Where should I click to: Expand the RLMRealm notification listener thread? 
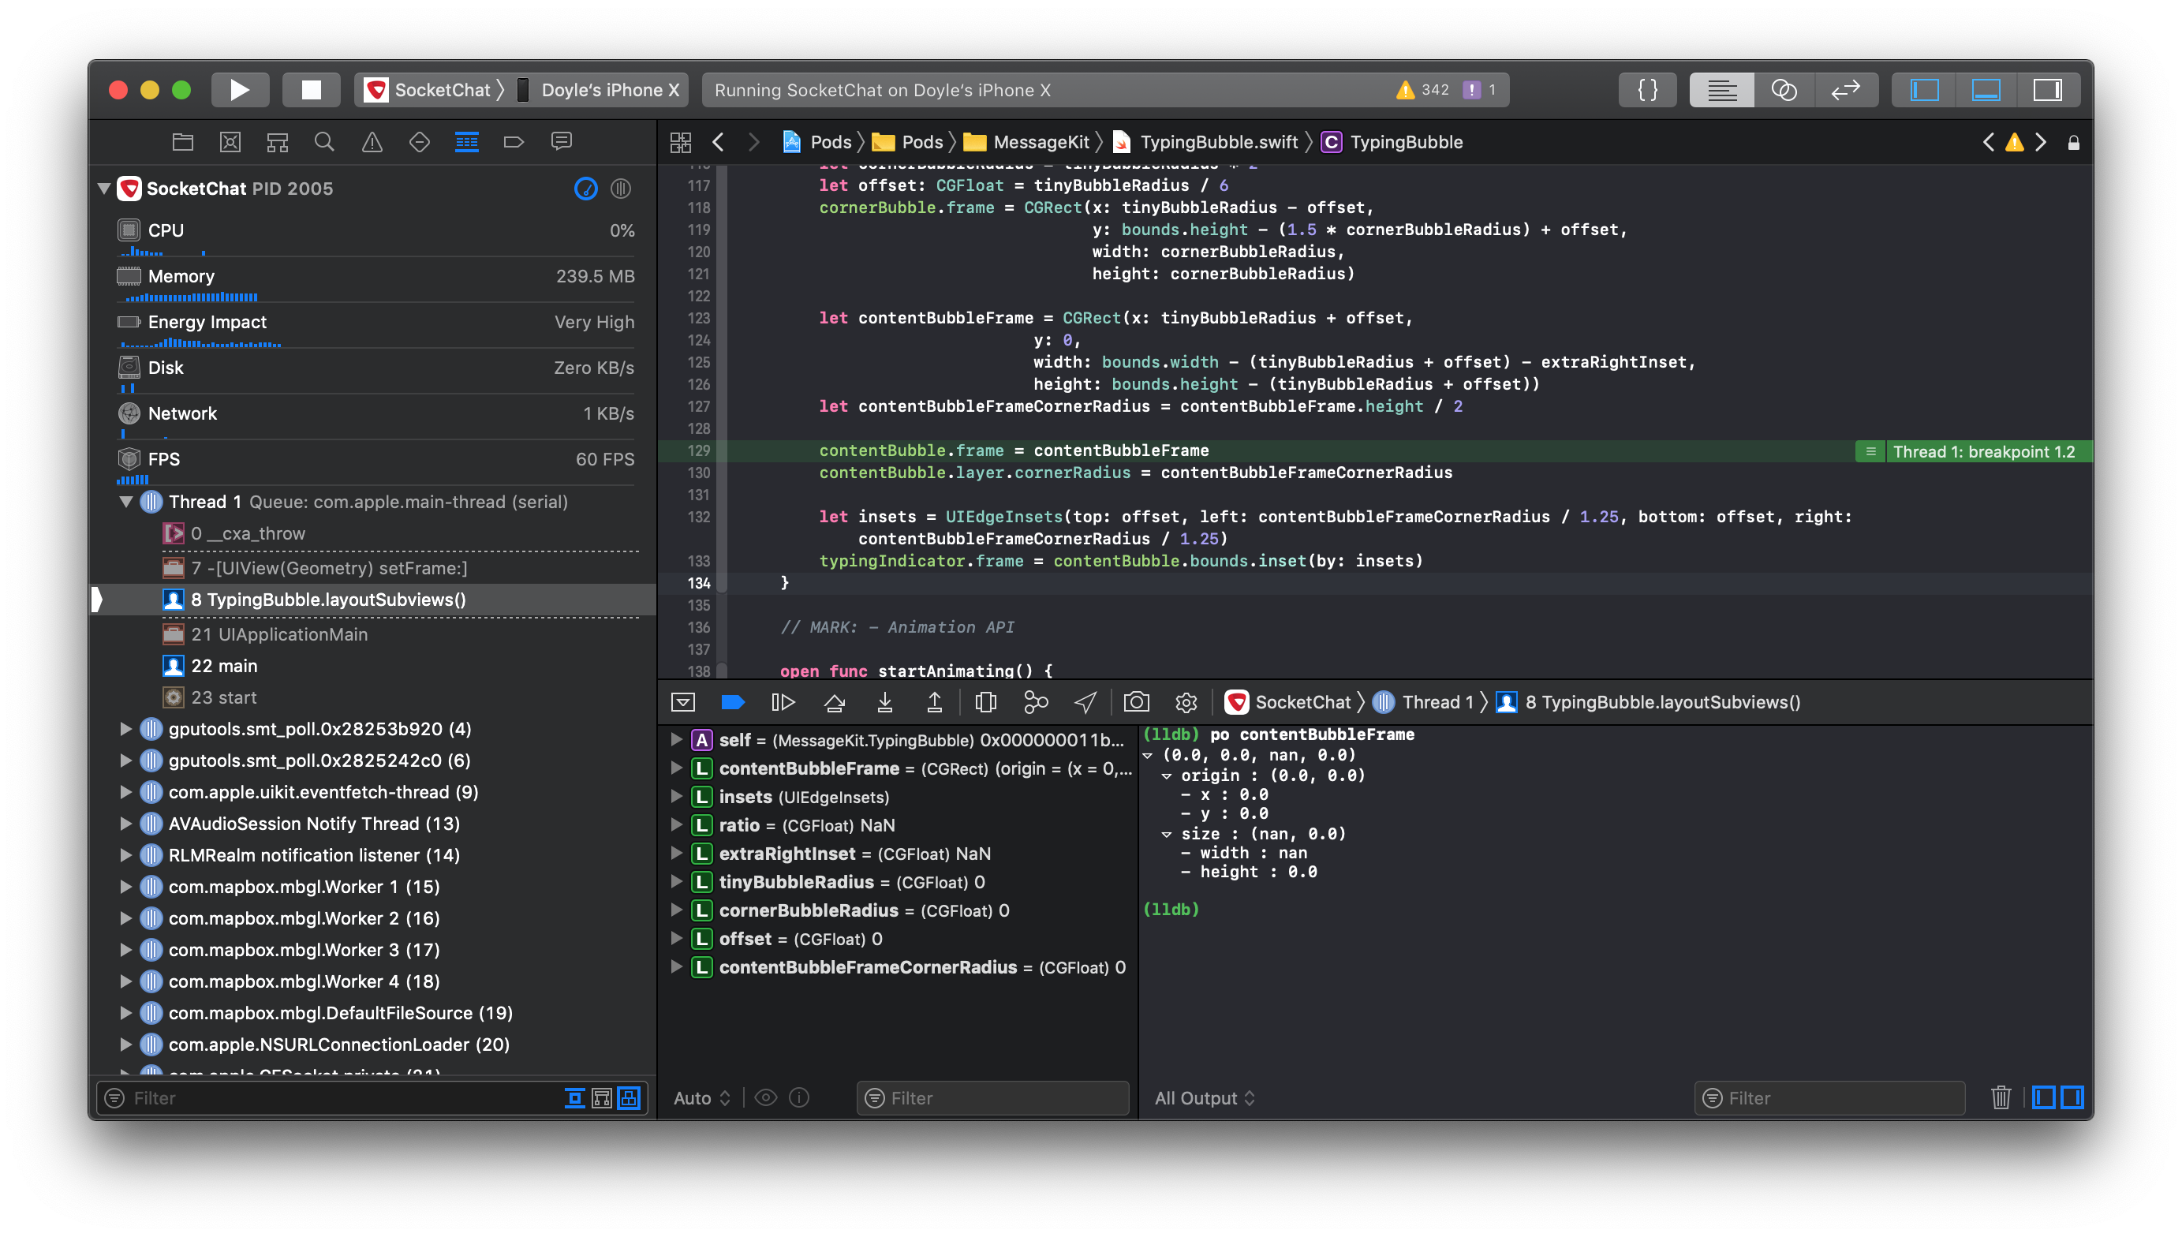pyautogui.click(x=125, y=854)
